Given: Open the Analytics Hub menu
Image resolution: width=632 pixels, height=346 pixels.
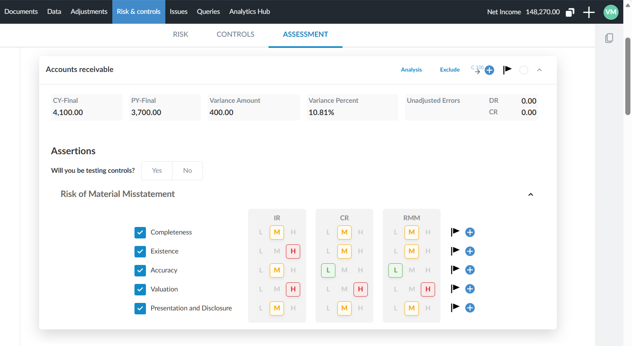Looking at the screenshot, I should [250, 12].
